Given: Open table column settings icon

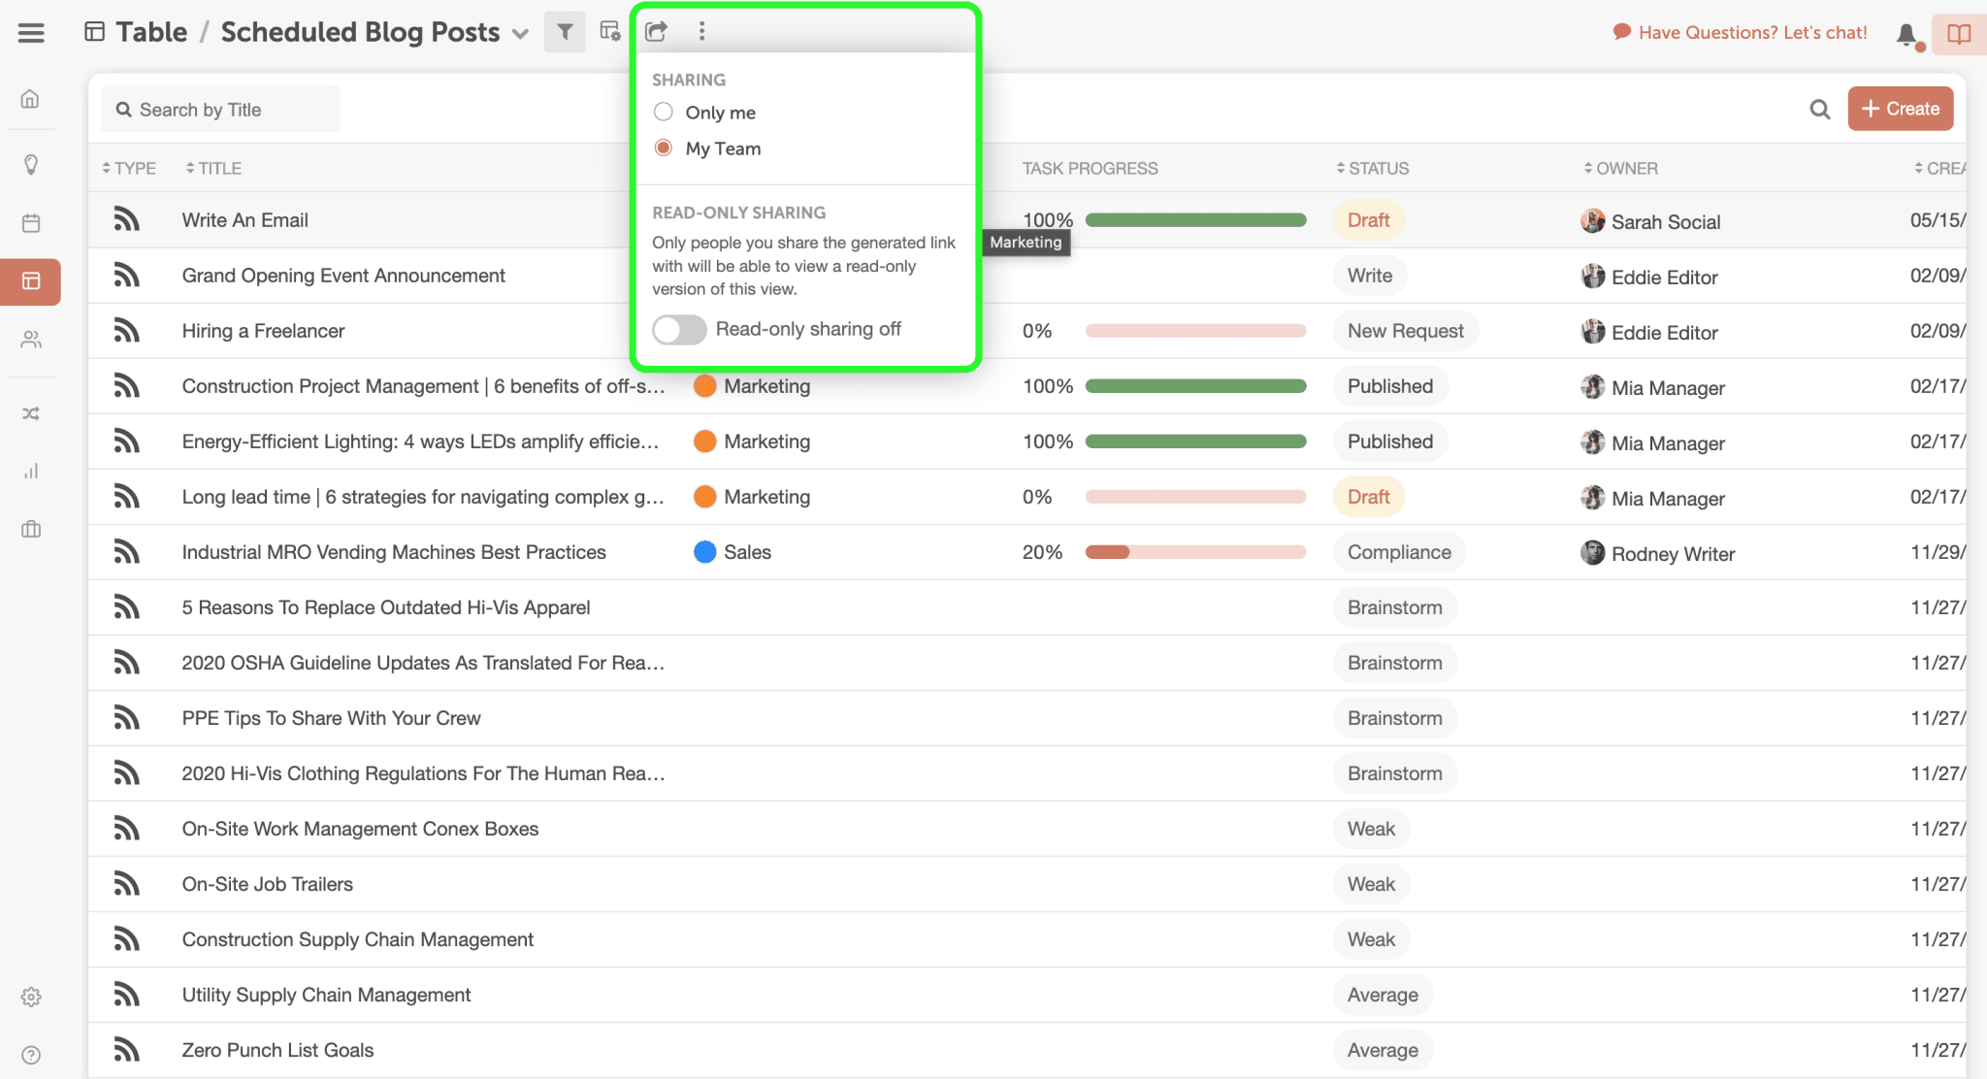Looking at the screenshot, I should point(610,32).
